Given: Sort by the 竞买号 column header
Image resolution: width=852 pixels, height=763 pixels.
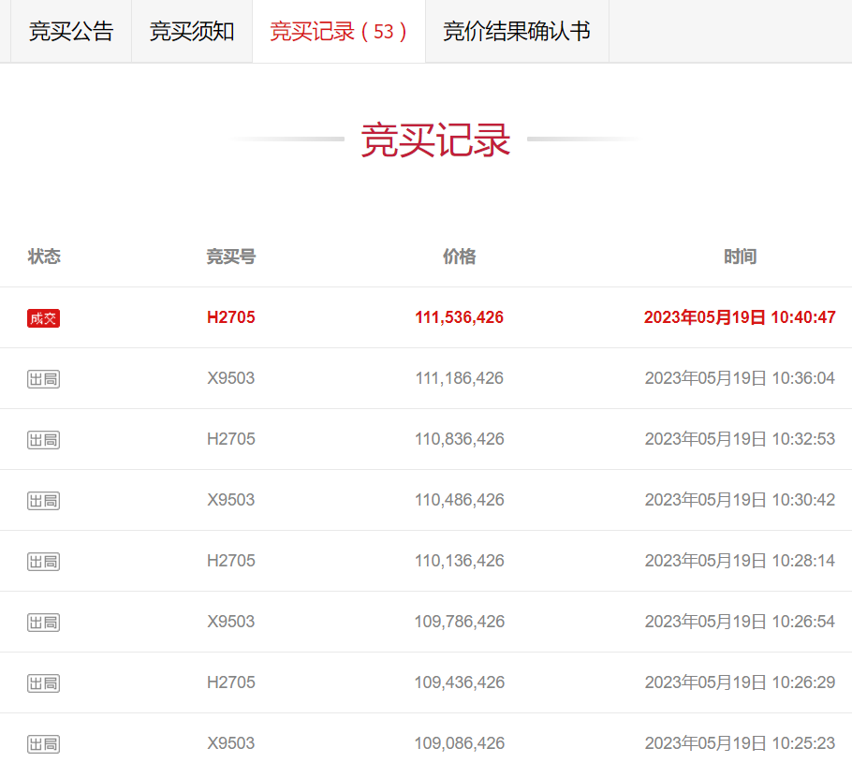Looking at the screenshot, I should point(230,257).
